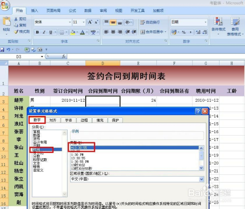Toggle Align Text Right
The image size is (245, 209).
[x=120, y=32]
